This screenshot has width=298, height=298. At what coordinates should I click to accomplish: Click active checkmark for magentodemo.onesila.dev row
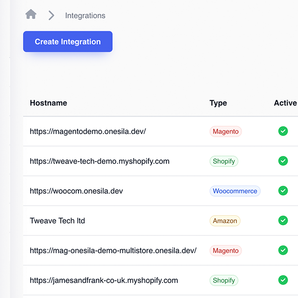pos(283,131)
